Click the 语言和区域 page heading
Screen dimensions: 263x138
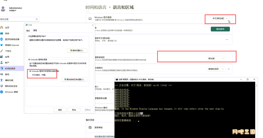pyautogui.click(x=123, y=7)
